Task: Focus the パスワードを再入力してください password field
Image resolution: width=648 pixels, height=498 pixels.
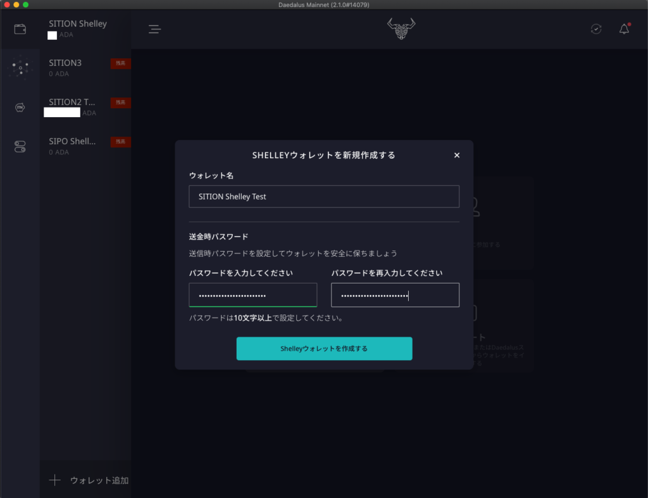Action: (x=395, y=296)
